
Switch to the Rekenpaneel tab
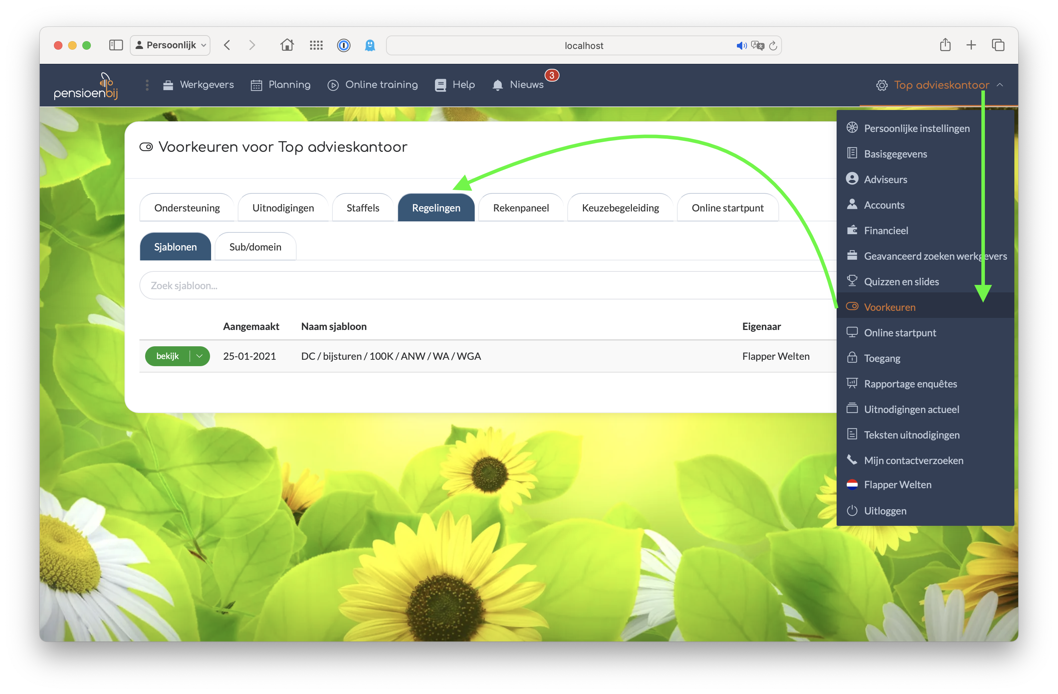(521, 208)
